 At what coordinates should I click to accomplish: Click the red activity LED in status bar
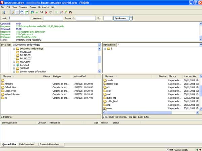pos(201,150)
